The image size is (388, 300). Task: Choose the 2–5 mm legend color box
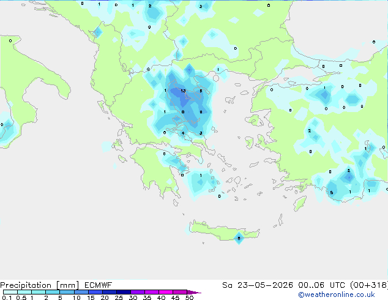53,292
